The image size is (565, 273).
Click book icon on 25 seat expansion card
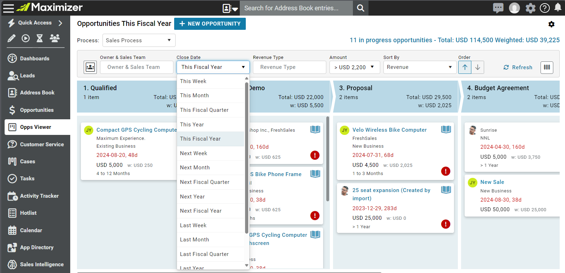tap(446, 190)
